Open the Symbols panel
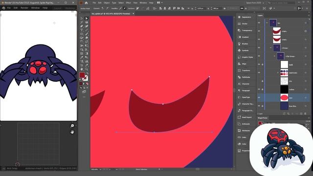This screenshot has height=176, width=313. coord(245,50)
